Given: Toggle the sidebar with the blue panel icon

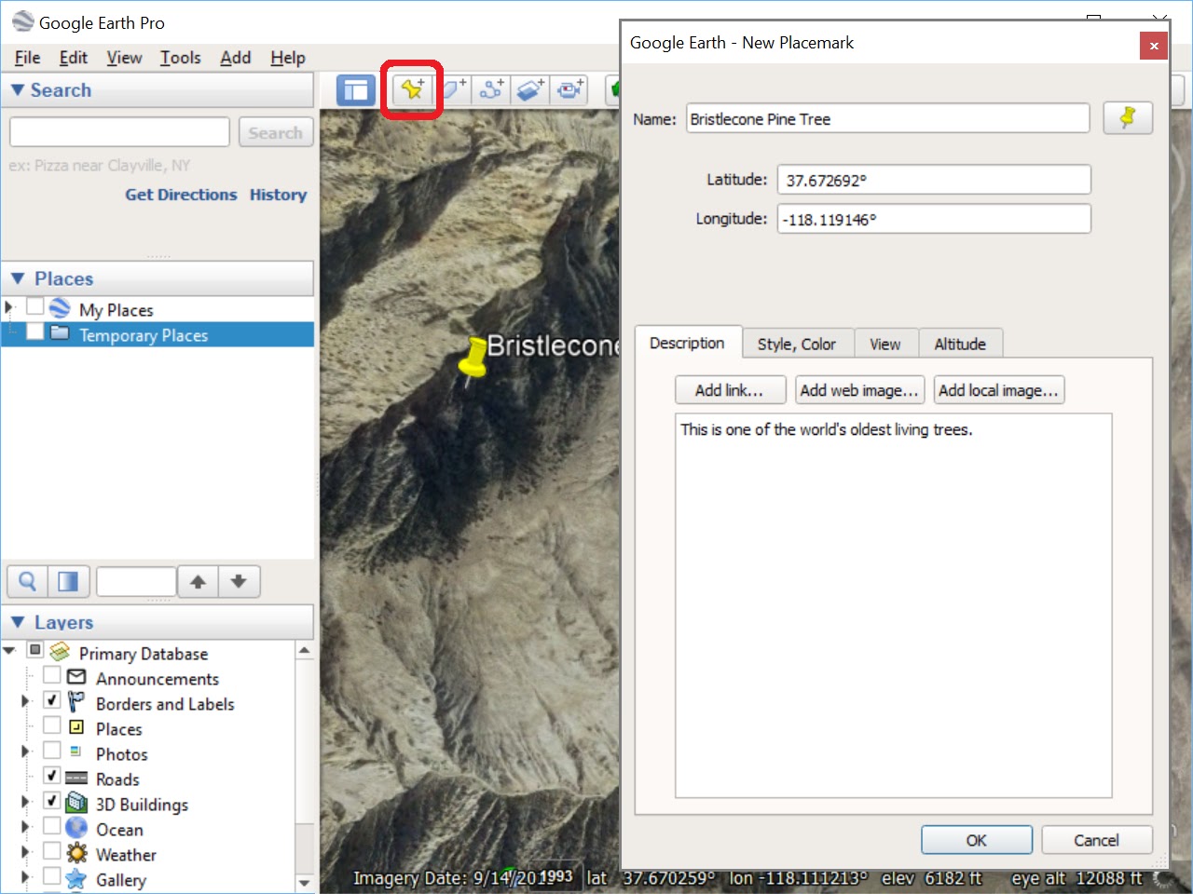Looking at the screenshot, I should click(355, 90).
